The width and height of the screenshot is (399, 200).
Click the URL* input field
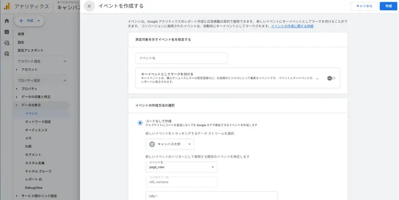pyautogui.click(x=212, y=196)
